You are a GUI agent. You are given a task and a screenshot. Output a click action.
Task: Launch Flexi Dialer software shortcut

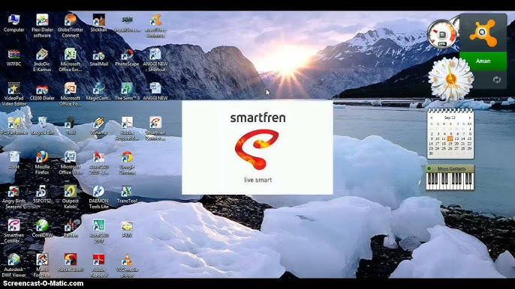42,25
